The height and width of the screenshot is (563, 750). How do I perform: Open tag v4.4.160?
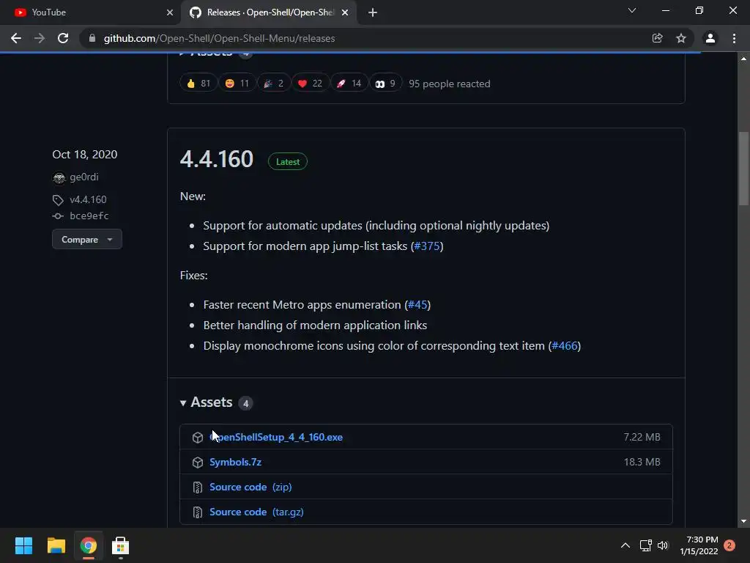(x=88, y=199)
